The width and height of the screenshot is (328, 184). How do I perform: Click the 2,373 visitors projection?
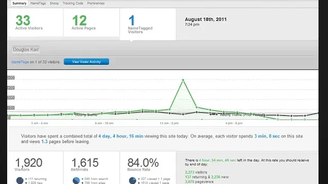196,172
